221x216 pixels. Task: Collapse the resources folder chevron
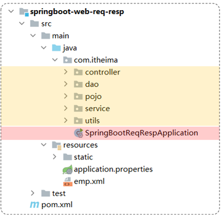(44, 145)
